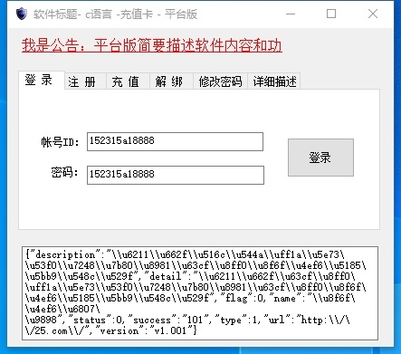Switch to the 解绑 tab
The width and height of the screenshot is (401, 354).
pos(171,81)
